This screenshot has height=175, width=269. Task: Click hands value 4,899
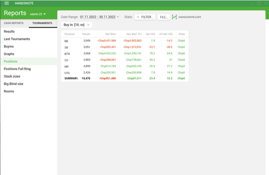tap(87, 66)
